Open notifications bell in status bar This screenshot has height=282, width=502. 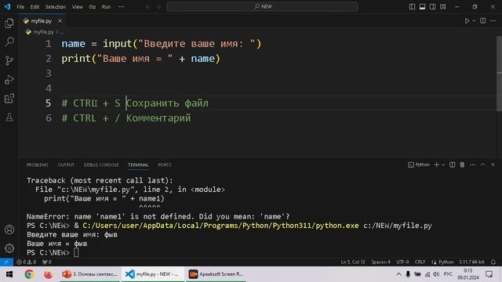[x=493, y=262]
